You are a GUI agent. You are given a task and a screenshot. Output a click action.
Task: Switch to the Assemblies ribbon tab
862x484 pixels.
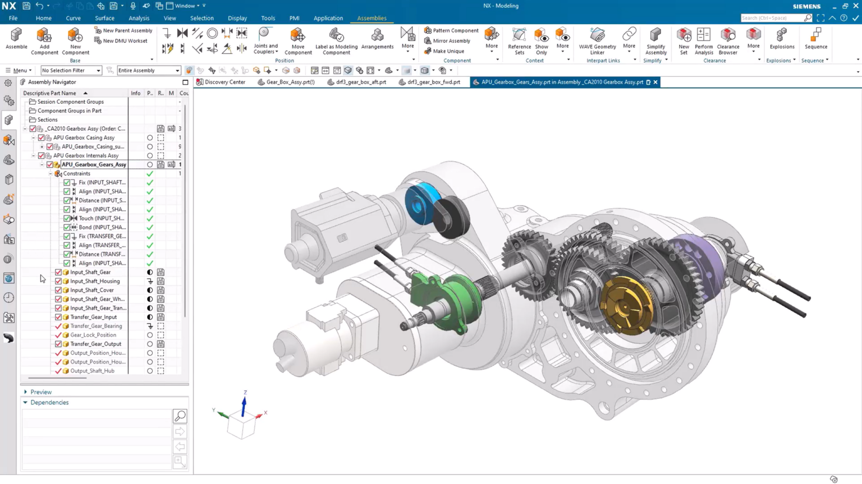(x=371, y=17)
